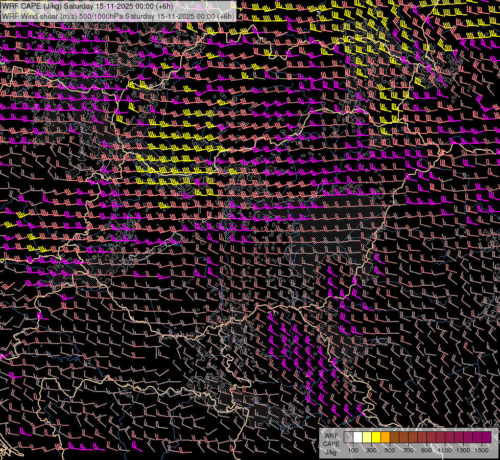Click the 100 legend tick label
This screenshot has width=500, height=460.
point(353,450)
